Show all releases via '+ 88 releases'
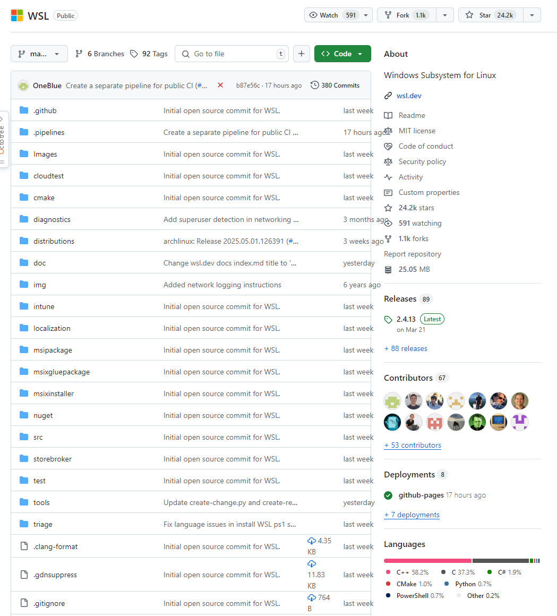Screen dimensions: 557x616 point(405,348)
